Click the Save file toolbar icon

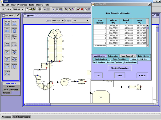click(x=34, y=9)
